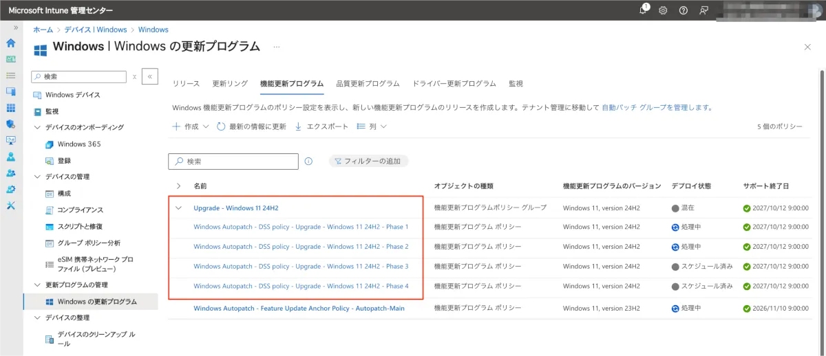Switch to the 品質更新プログラム tab
The width and height of the screenshot is (826, 356).
368,84
